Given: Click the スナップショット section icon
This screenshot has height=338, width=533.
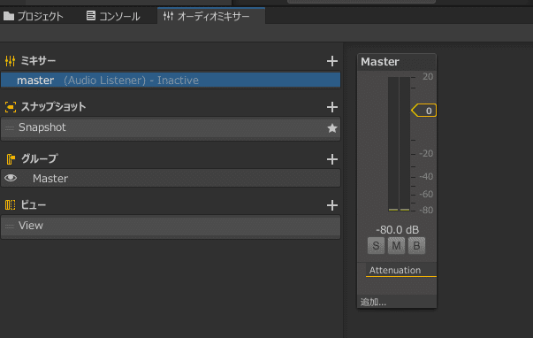Looking at the screenshot, I should 11,107.
